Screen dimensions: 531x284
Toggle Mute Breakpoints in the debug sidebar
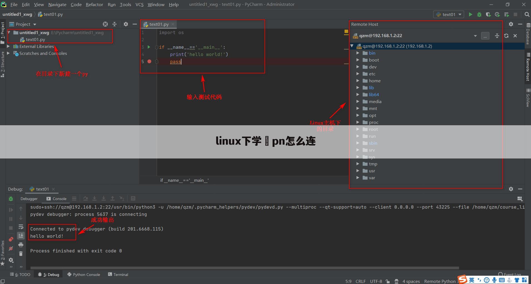point(11,249)
